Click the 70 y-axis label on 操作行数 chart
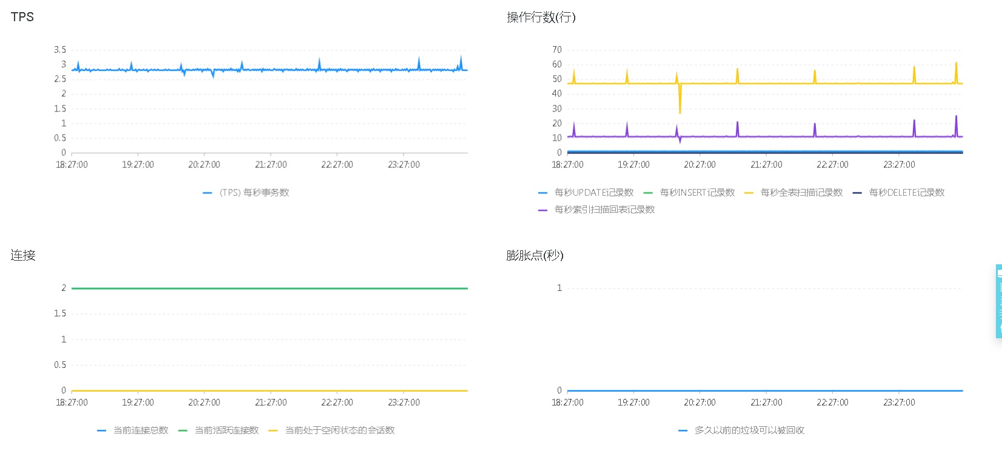Screen dimensions: 1002x451 pyautogui.click(x=557, y=50)
